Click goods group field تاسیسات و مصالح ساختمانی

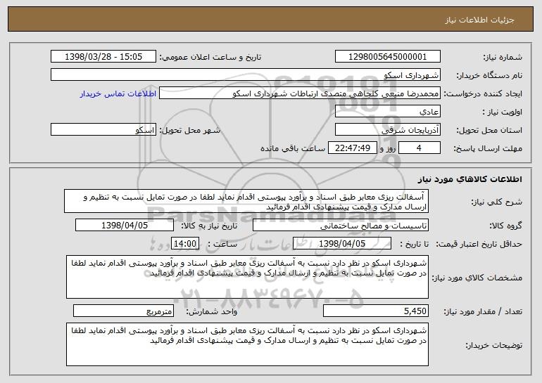click(341, 226)
